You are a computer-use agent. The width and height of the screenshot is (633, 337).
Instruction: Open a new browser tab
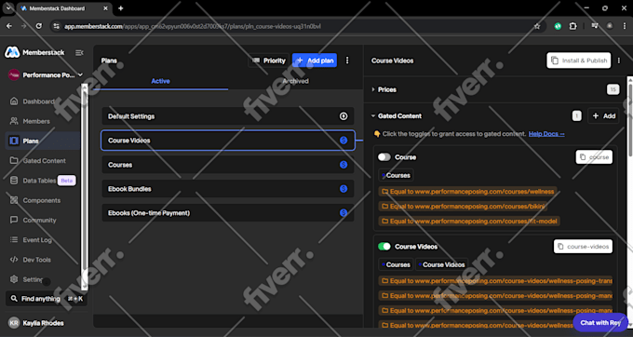120,8
